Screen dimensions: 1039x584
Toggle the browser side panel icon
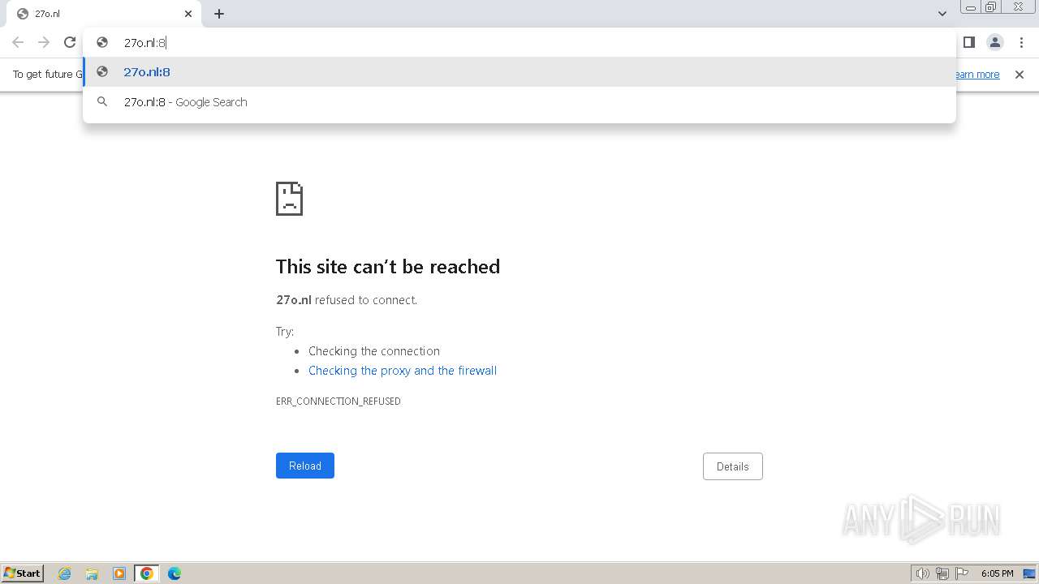[968, 42]
